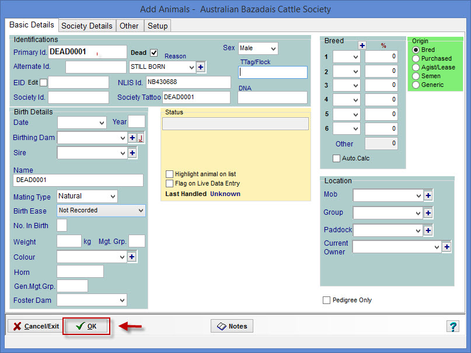Focus the TTag/Flock field
This screenshot has height=353, width=471.
click(273, 72)
